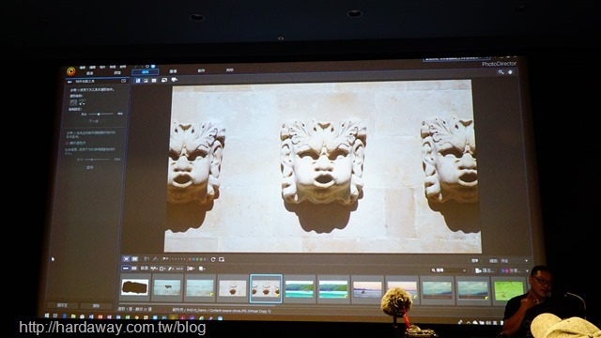Open the white page dropdown in browser toolbar
601x338 pixels.
click(x=202, y=269)
